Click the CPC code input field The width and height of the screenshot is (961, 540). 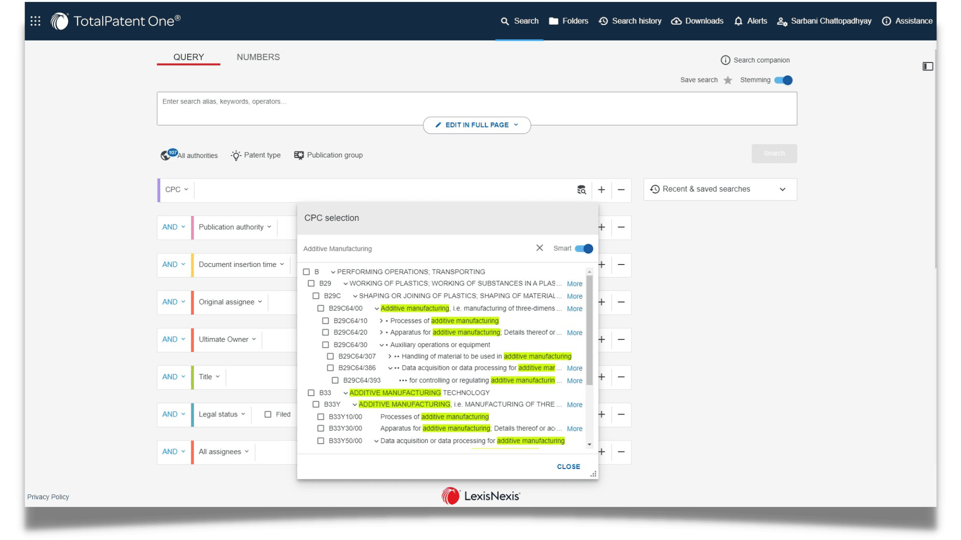click(x=383, y=190)
